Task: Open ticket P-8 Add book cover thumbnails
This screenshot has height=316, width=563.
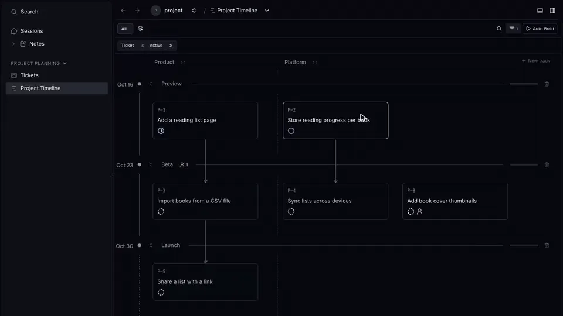Action: point(455,201)
